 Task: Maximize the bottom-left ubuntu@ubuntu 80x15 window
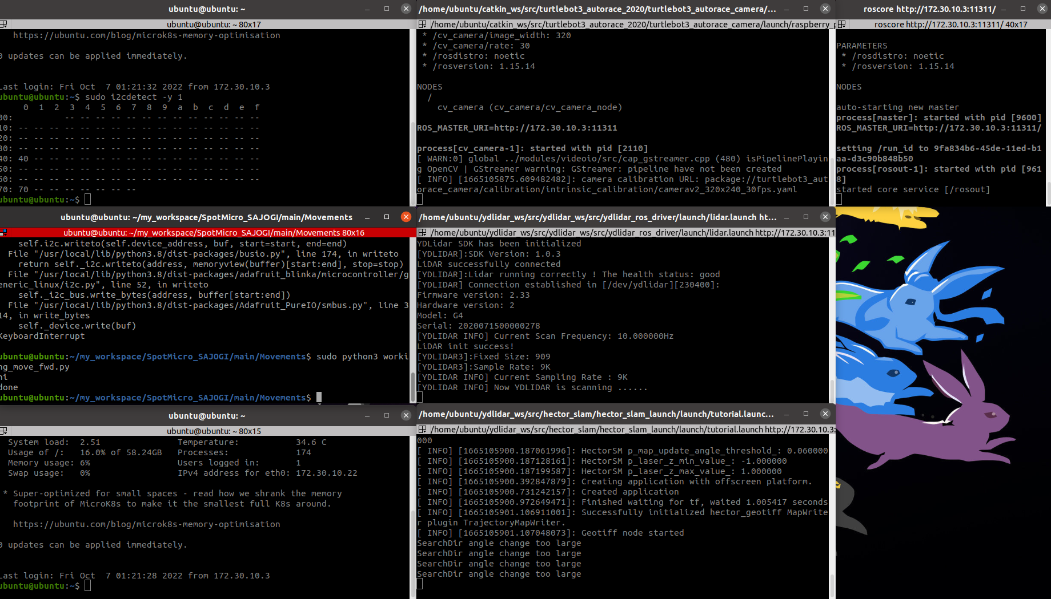[387, 416]
